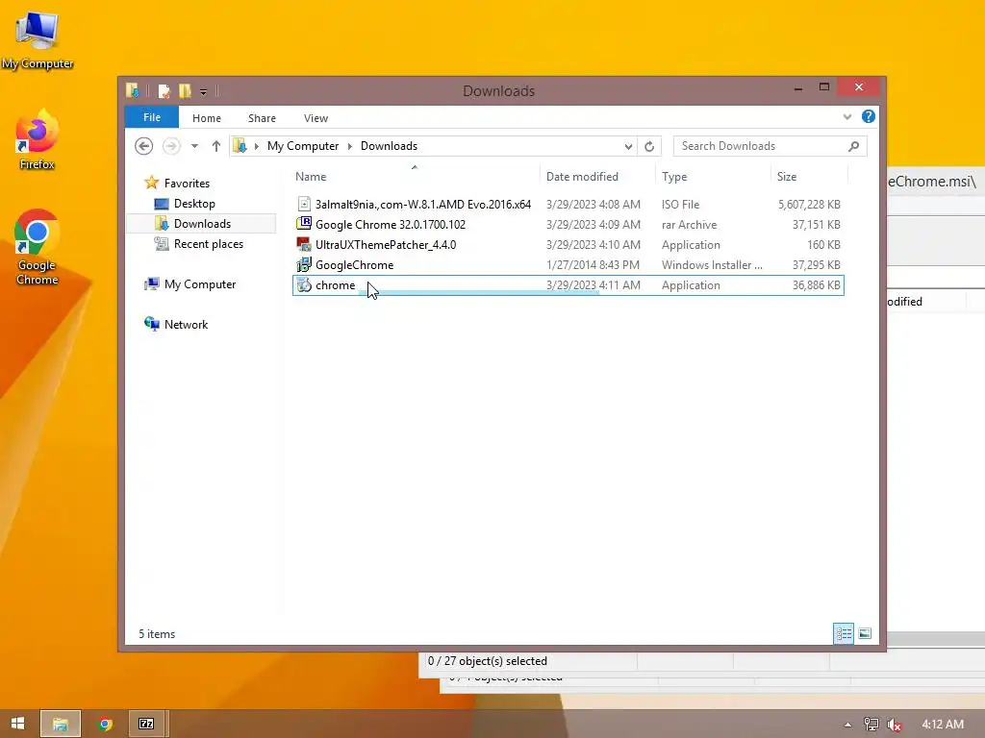Go up one folder level arrow
This screenshot has width=985, height=738.
click(216, 146)
